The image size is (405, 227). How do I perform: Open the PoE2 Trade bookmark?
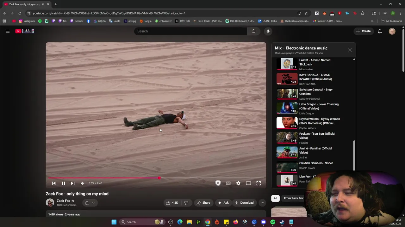pyautogui.click(x=207, y=21)
